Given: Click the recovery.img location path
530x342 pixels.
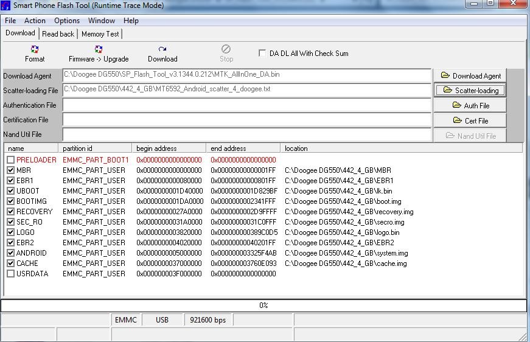Looking at the screenshot, I should (349, 212).
